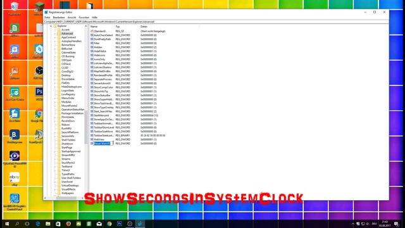Click the Photoshop desktop shortcut
405x228 pixels.
[x=39, y=94]
